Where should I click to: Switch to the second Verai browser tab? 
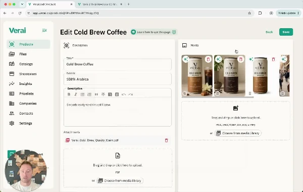(99, 4)
